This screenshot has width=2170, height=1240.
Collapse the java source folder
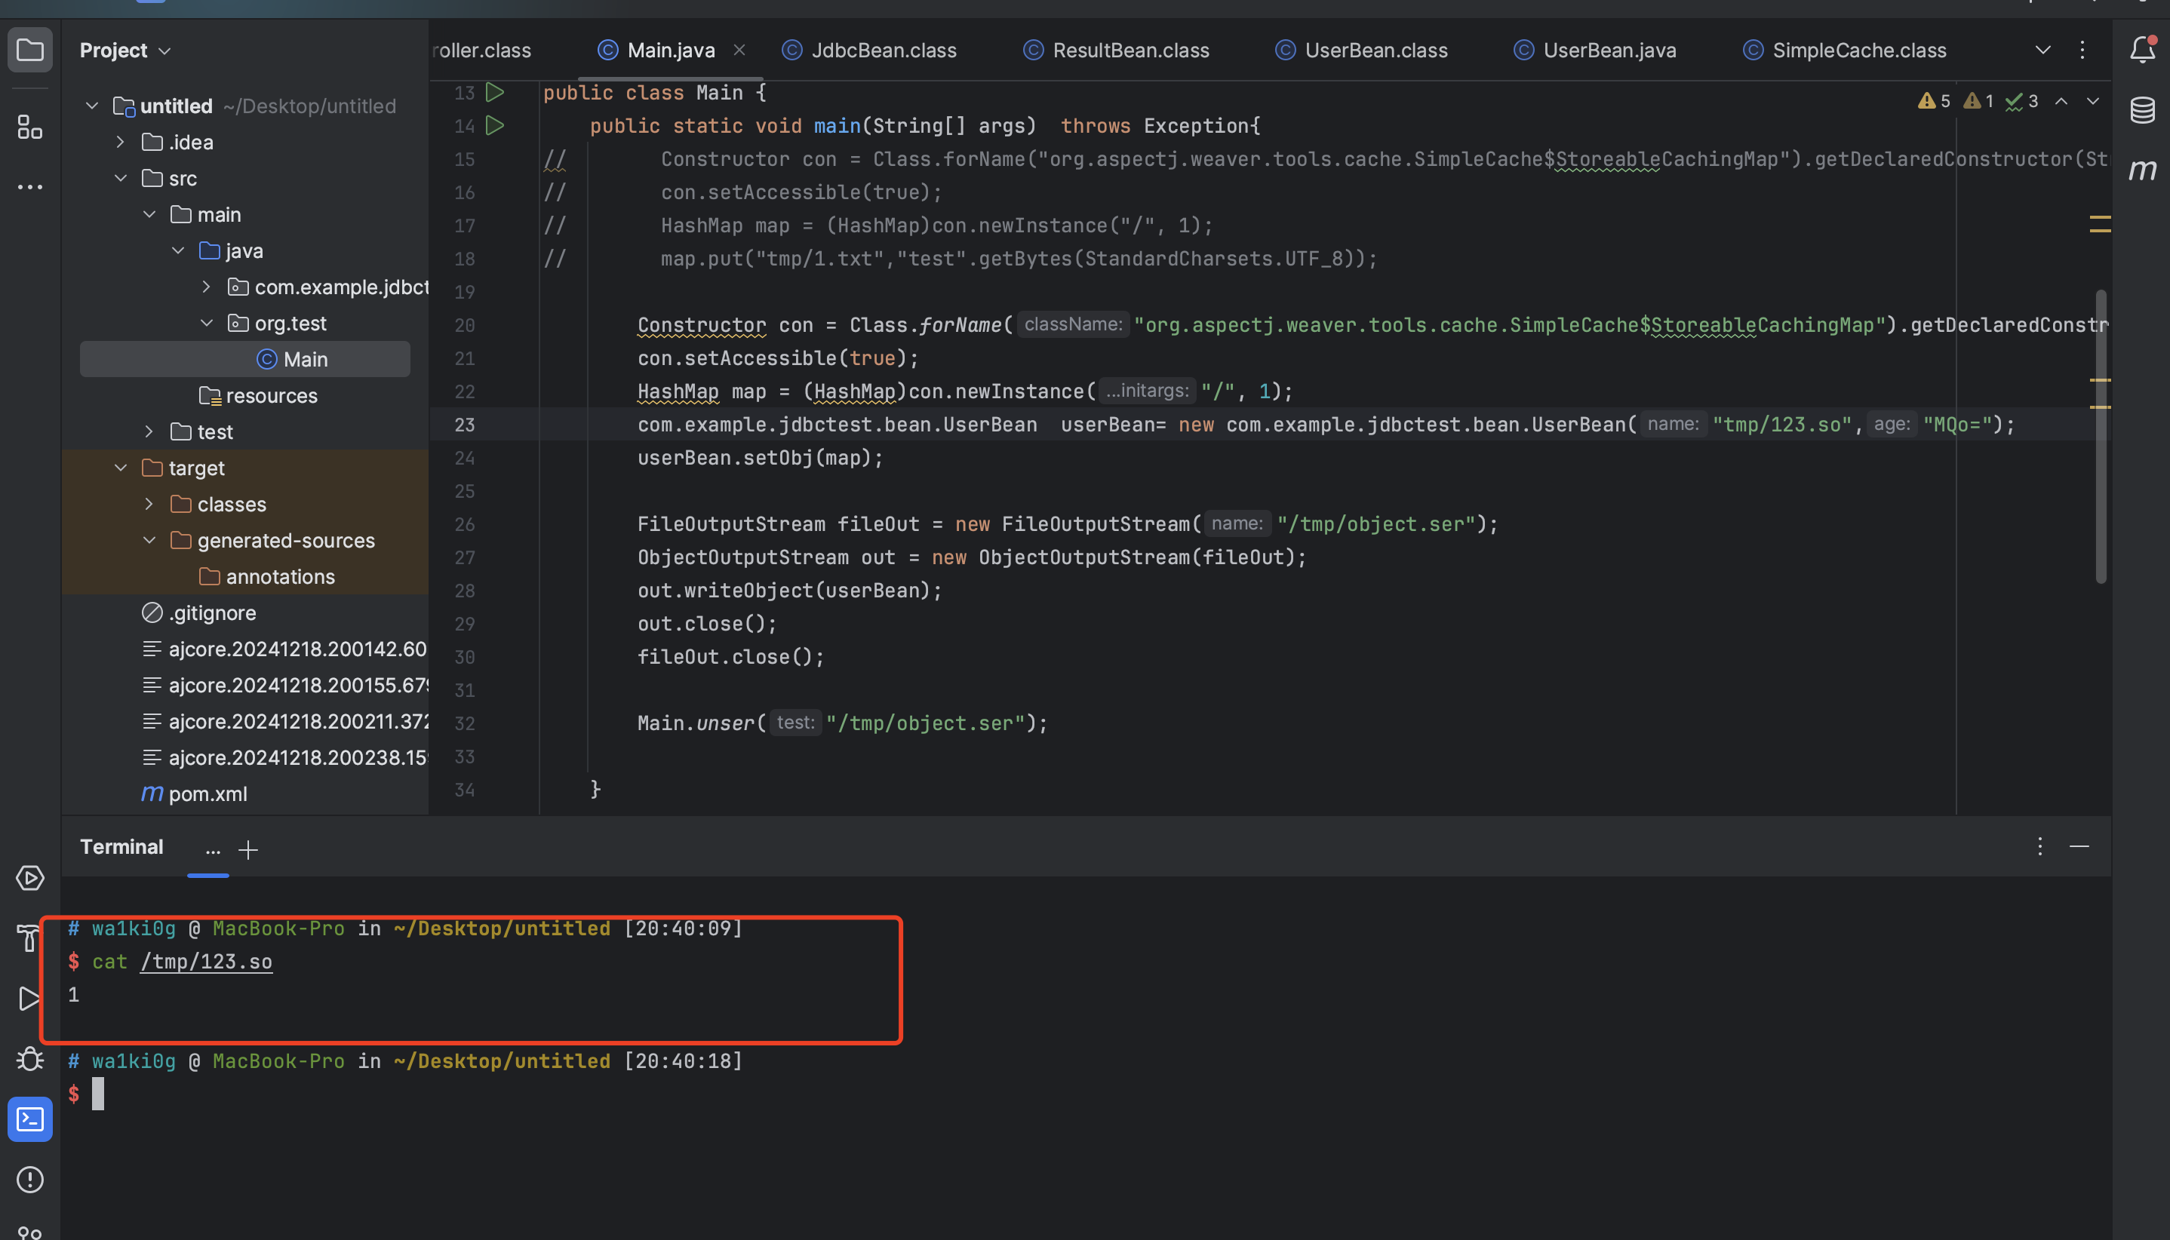[x=177, y=250]
